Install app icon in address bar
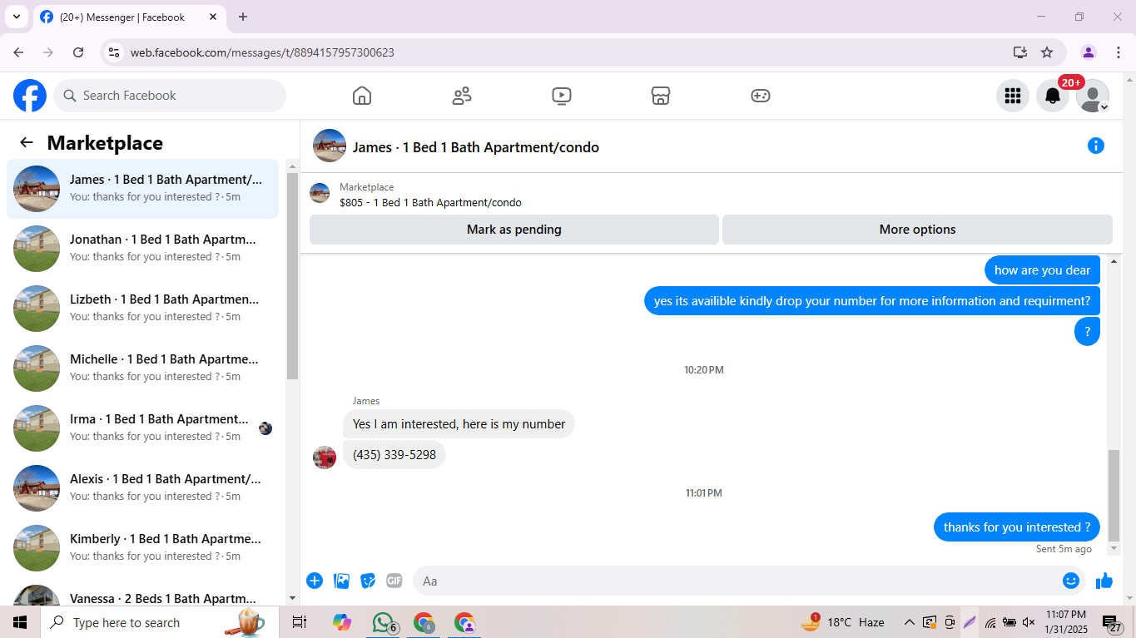 pos(1020,52)
